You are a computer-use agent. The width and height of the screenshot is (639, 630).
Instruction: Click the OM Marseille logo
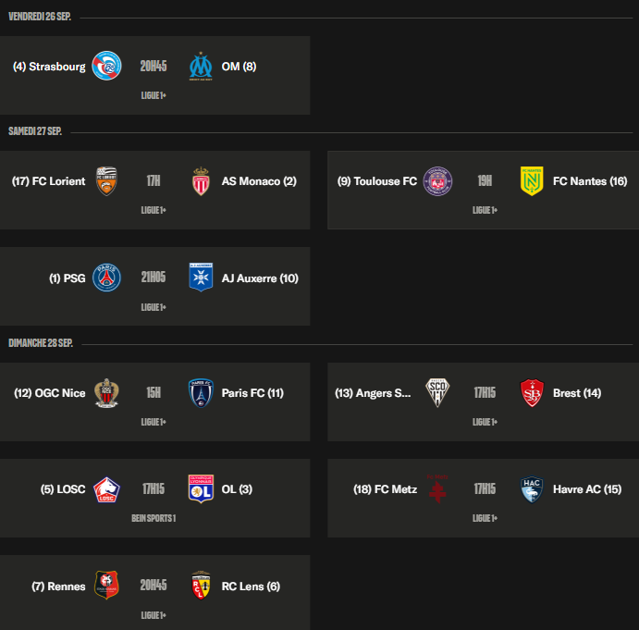coord(201,66)
